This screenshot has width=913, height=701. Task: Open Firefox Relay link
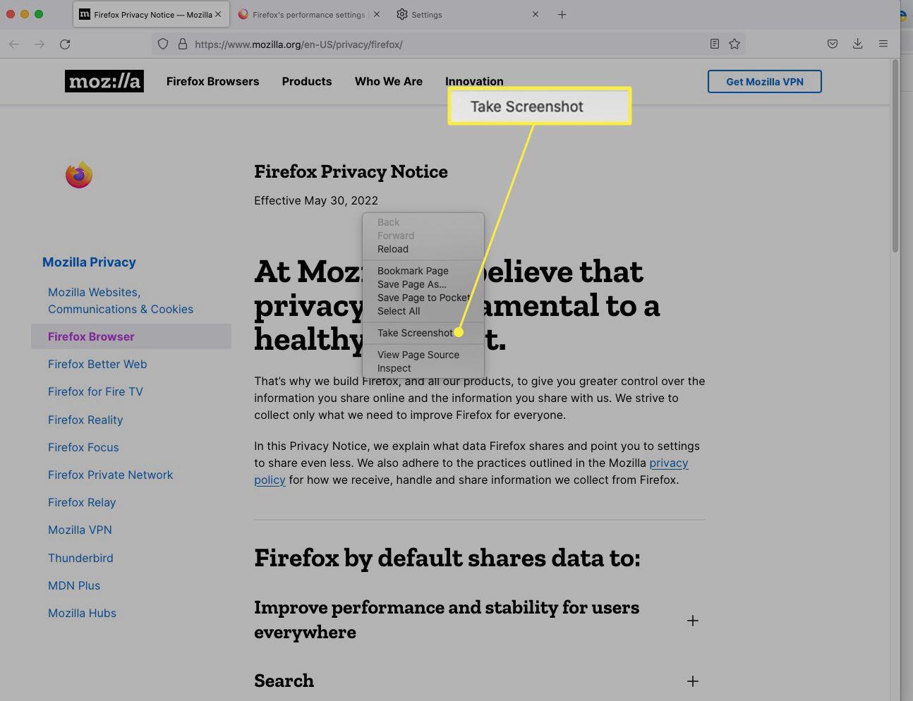point(82,502)
